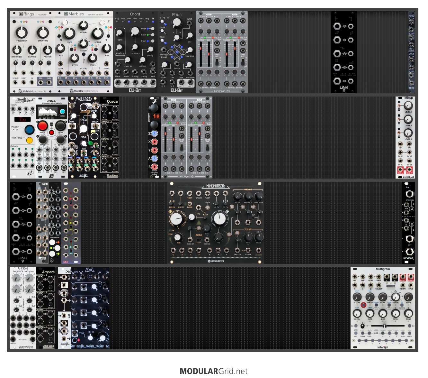Adjust the Mixup LEVEL 1 knob
This screenshot has height=378, width=428.
pyautogui.click(x=408, y=105)
